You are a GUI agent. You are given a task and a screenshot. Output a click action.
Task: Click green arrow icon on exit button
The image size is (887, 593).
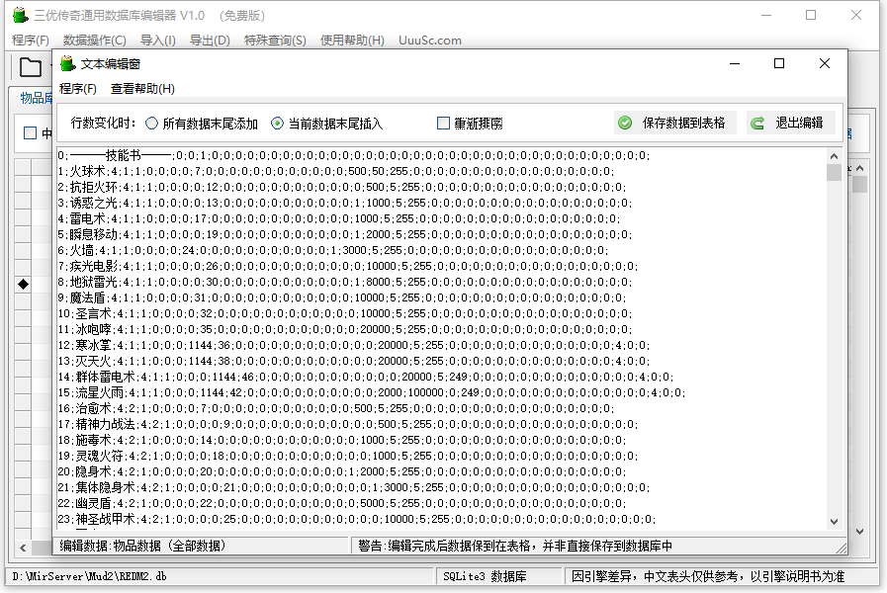tap(758, 124)
